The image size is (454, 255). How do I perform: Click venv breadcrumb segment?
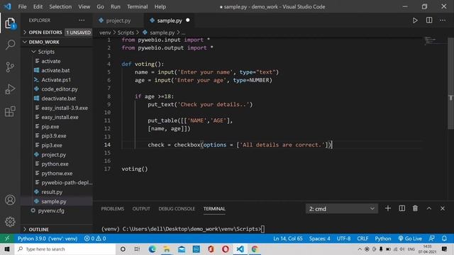click(x=105, y=33)
